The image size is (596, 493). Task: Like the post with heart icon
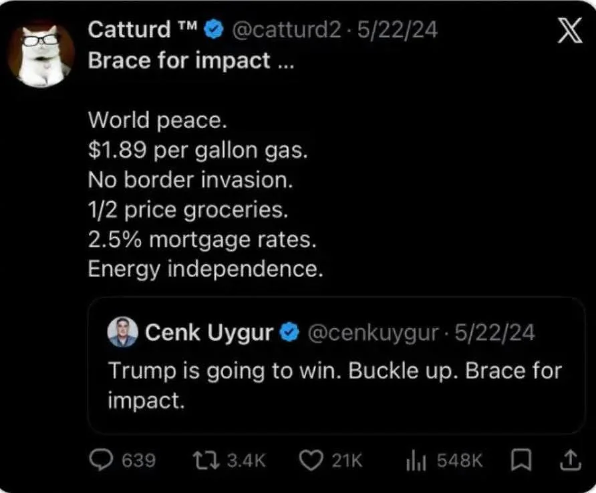click(311, 460)
